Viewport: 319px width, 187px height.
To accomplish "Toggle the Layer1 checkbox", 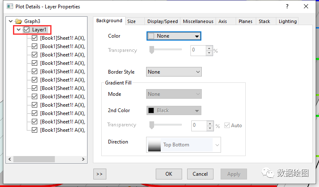I will click(x=27, y=30).
